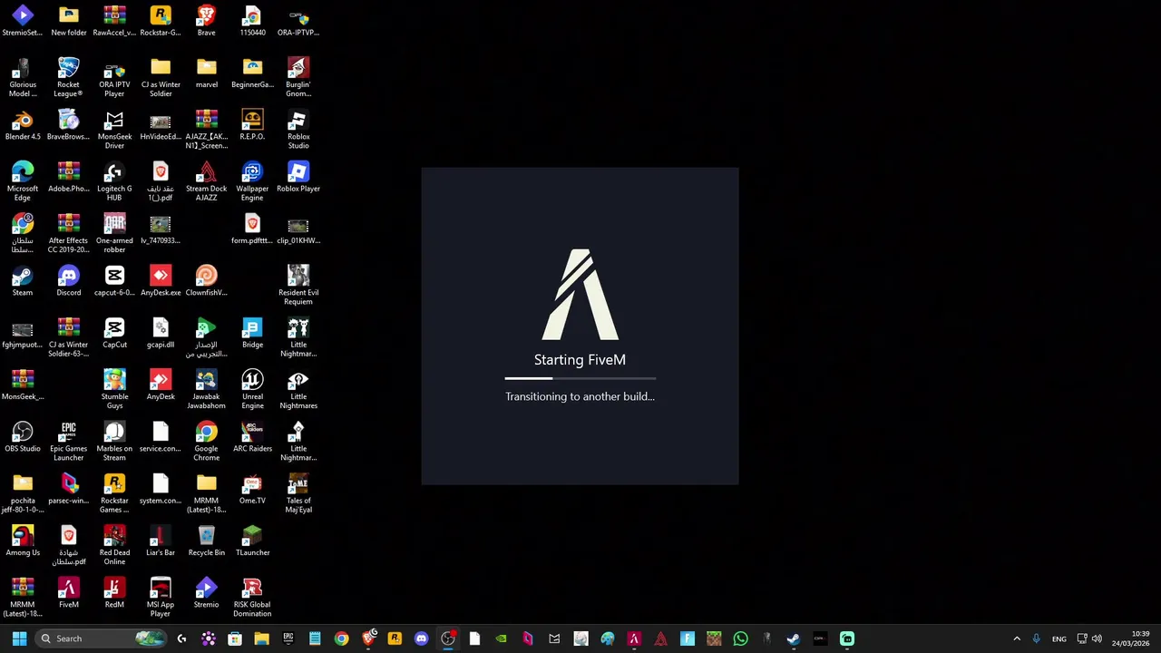Select the gcapi.dll file icon
Screen dimensions: 1161x653
coord(161,333)
